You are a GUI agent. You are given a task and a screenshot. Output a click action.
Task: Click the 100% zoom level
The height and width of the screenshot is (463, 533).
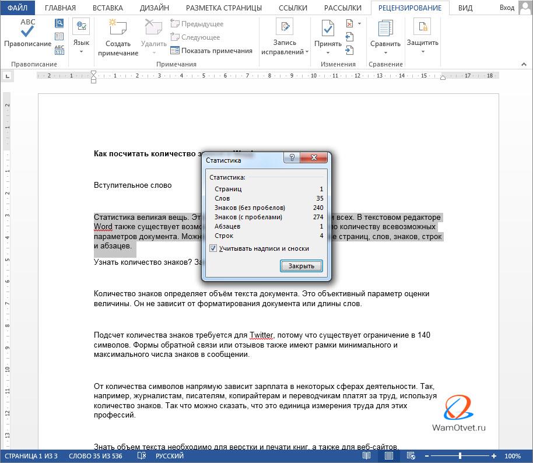tap(513, 456)
